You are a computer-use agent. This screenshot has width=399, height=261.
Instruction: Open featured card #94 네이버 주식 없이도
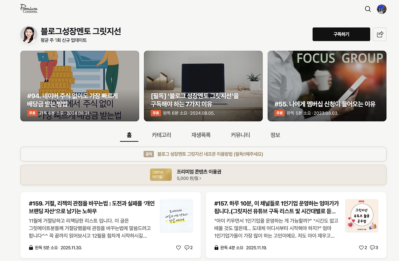(x=80, y=86)
